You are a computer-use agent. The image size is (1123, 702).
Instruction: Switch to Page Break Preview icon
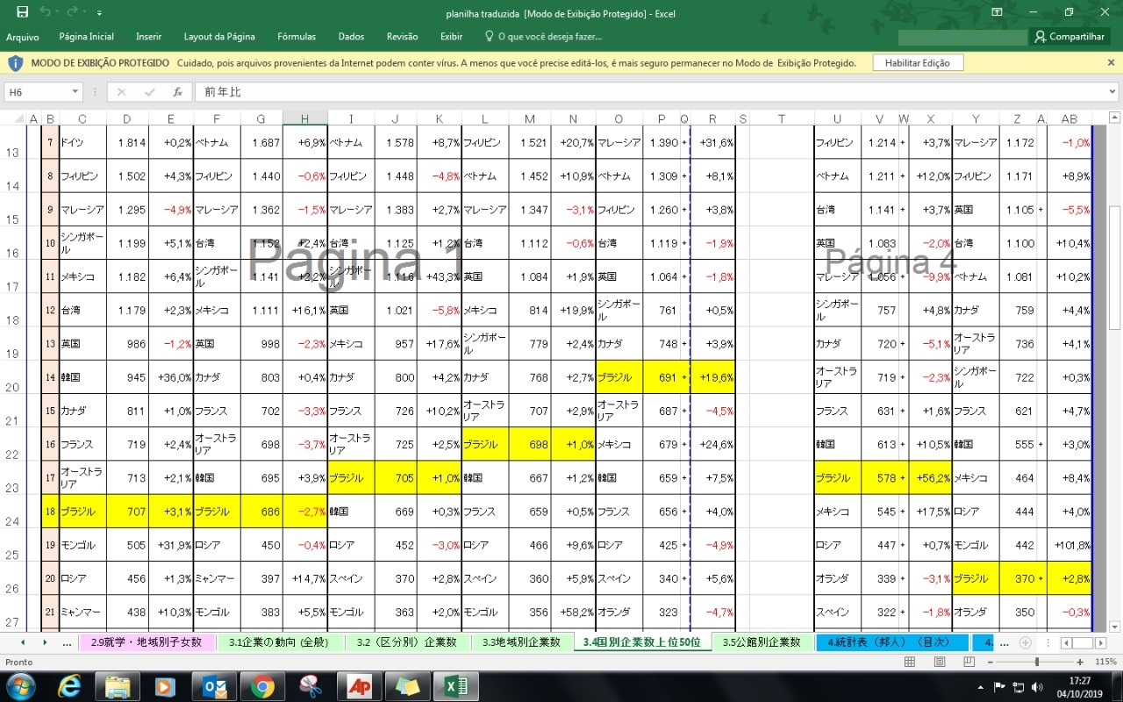(968, 662)
